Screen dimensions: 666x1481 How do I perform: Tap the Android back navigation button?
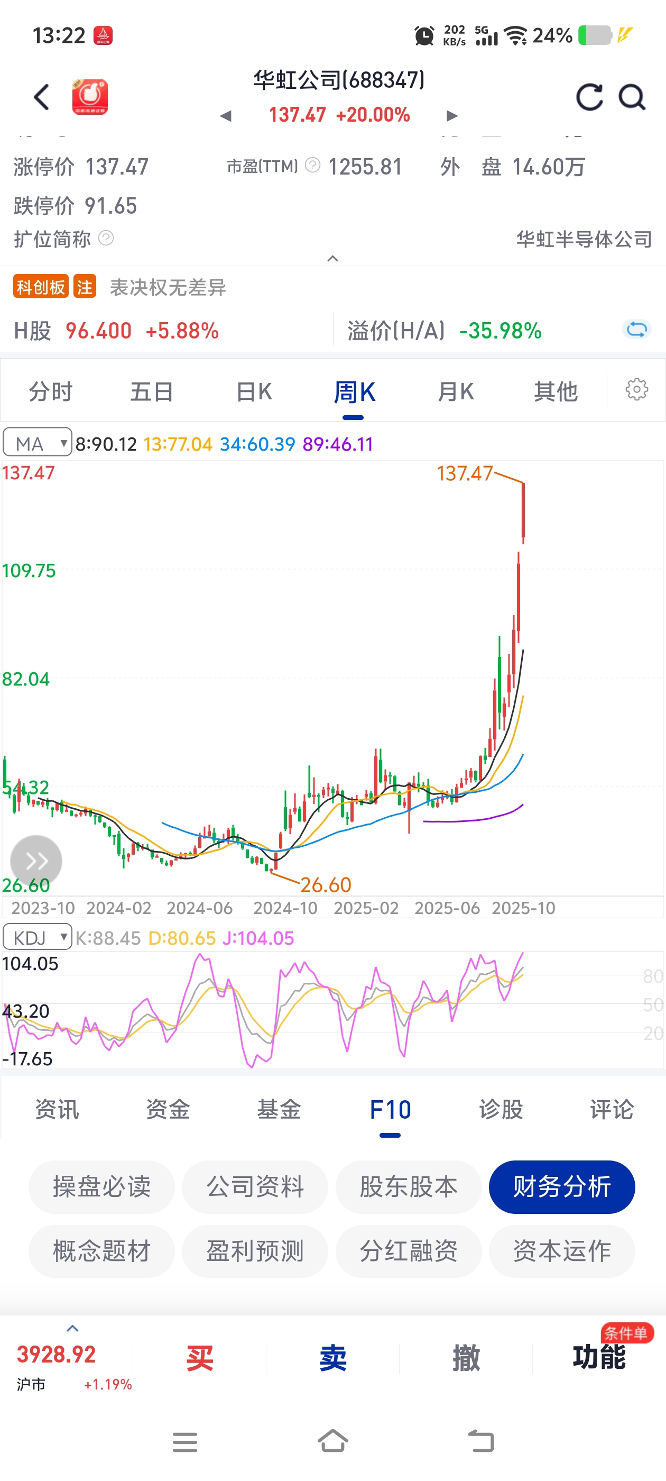[x=481, y=1441]
